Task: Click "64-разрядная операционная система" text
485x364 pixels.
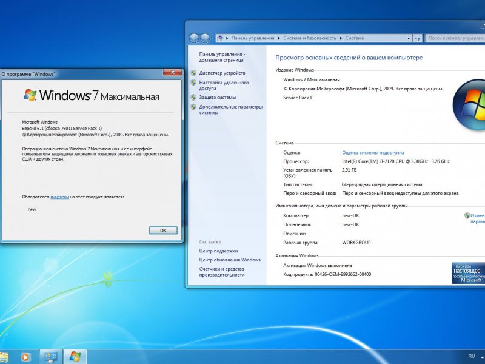Action: [x=382, y=184]
